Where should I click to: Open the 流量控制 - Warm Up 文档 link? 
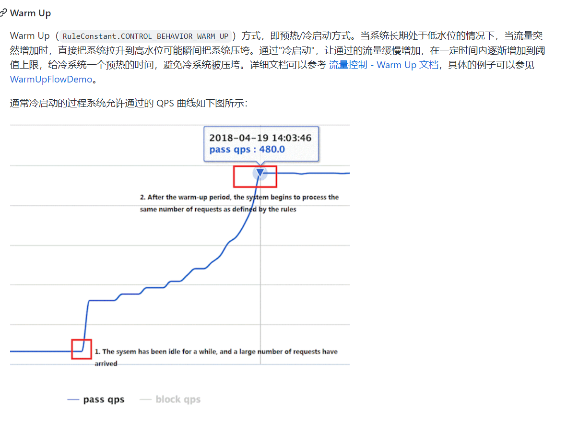coord(384,65)
